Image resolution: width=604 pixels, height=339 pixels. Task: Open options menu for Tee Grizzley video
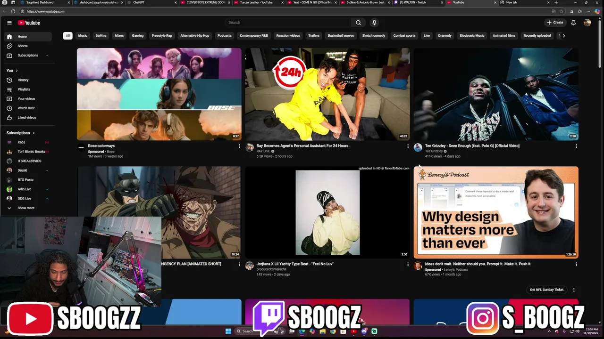pos(576,146)
